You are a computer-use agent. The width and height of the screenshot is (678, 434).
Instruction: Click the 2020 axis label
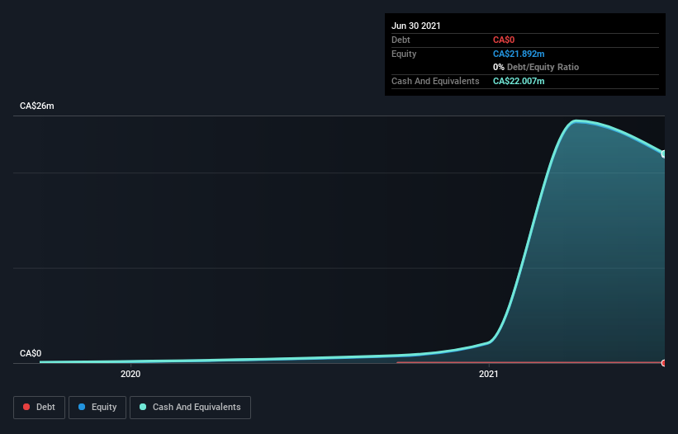click(x=130, y=374)
